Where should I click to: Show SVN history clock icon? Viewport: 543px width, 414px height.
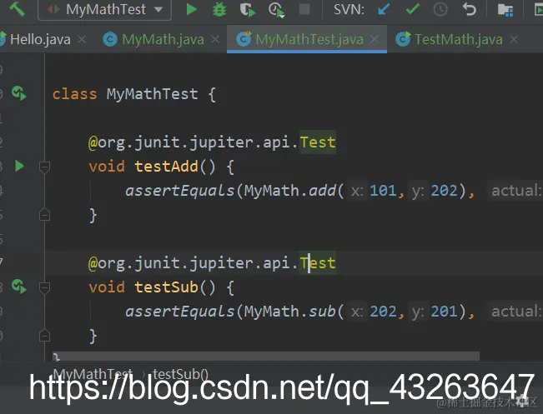click(440, 10)
